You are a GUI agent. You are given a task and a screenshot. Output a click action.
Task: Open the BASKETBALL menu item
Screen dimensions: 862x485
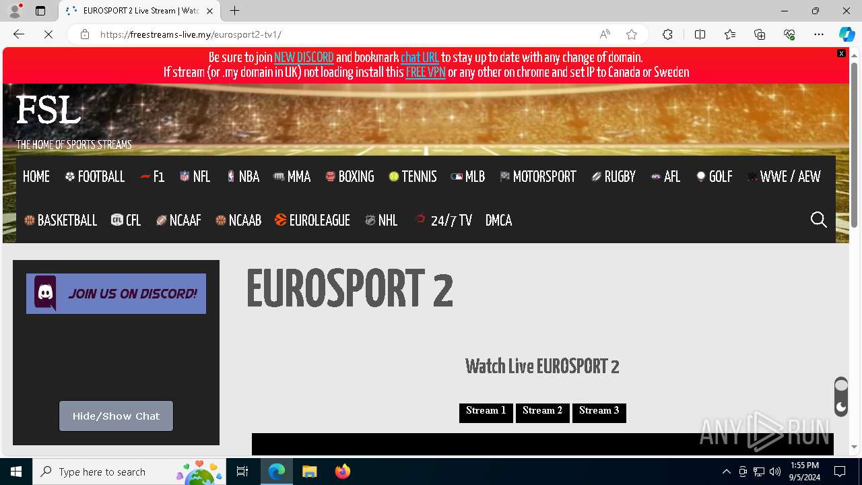pos(61,220)
